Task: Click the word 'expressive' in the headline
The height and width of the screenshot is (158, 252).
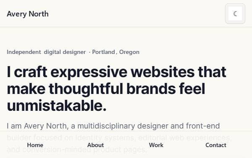Action: 89,72
